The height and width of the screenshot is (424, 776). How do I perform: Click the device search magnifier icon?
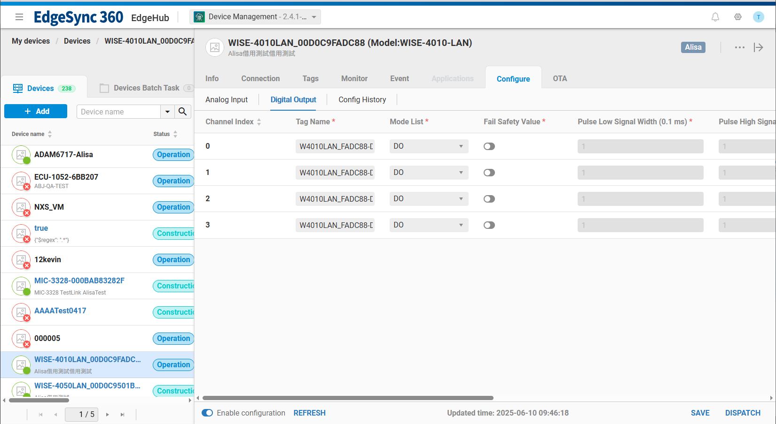pos(183,112)
